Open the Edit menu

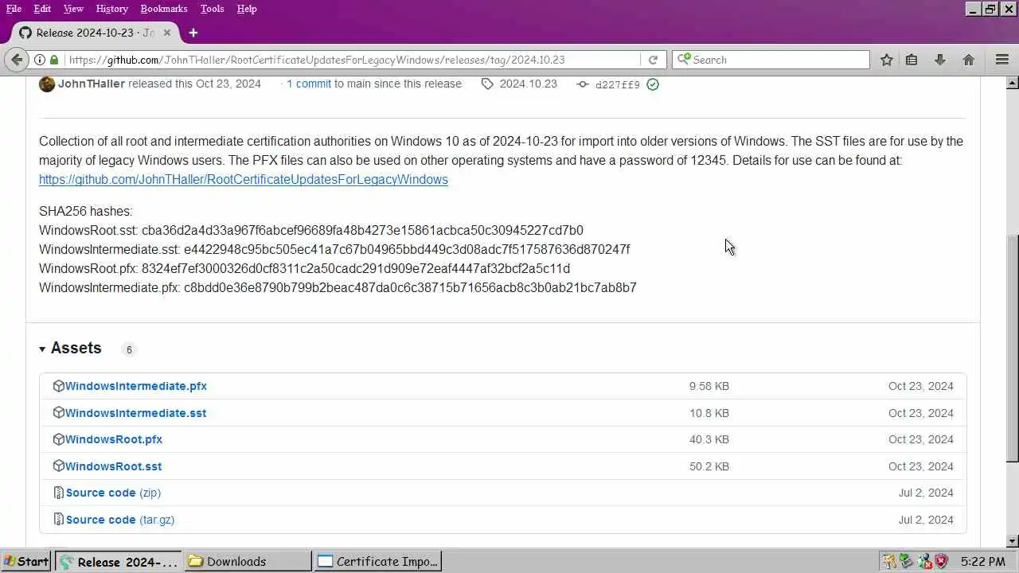pyautogui.click(x=42, y=9)
